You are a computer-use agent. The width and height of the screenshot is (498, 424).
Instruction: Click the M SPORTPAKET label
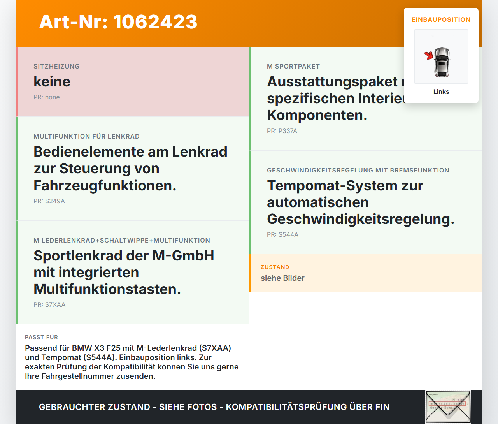point(293,66)
